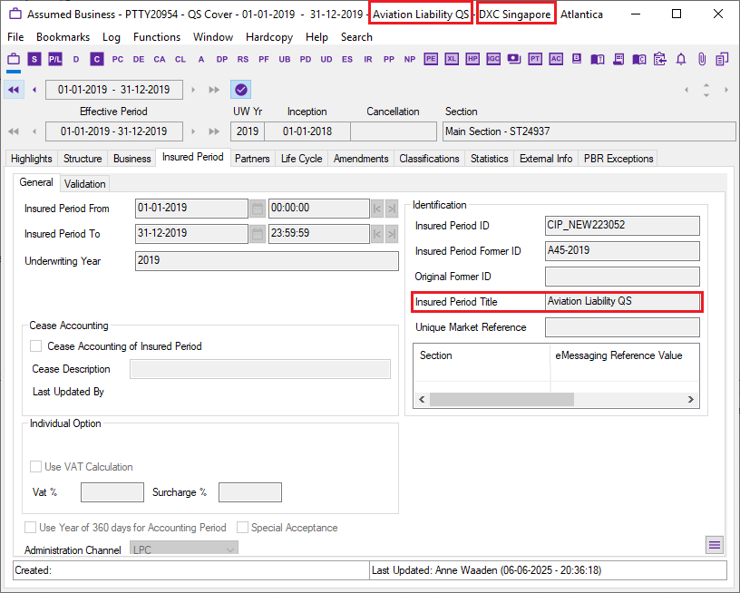Click the purple checkmark confirm icon

[x=240, y=90]
